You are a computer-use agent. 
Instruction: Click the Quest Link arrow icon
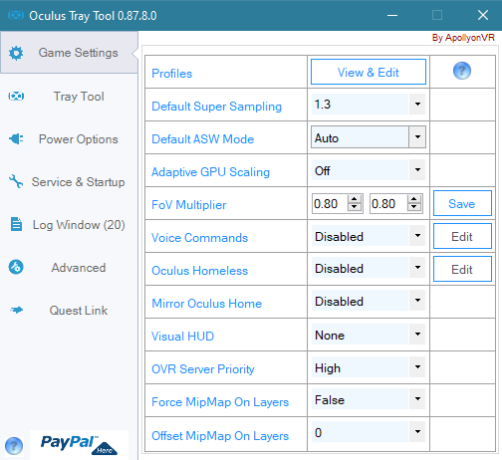(16, 311)
